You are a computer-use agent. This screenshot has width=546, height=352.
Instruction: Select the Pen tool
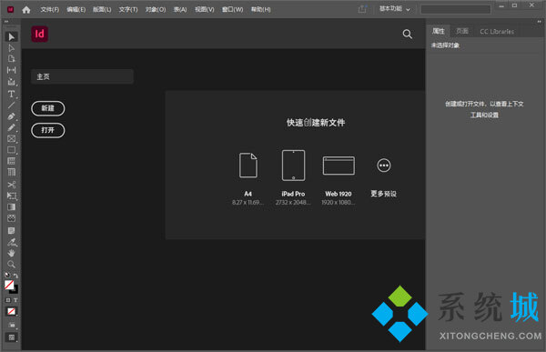point(11,116)
